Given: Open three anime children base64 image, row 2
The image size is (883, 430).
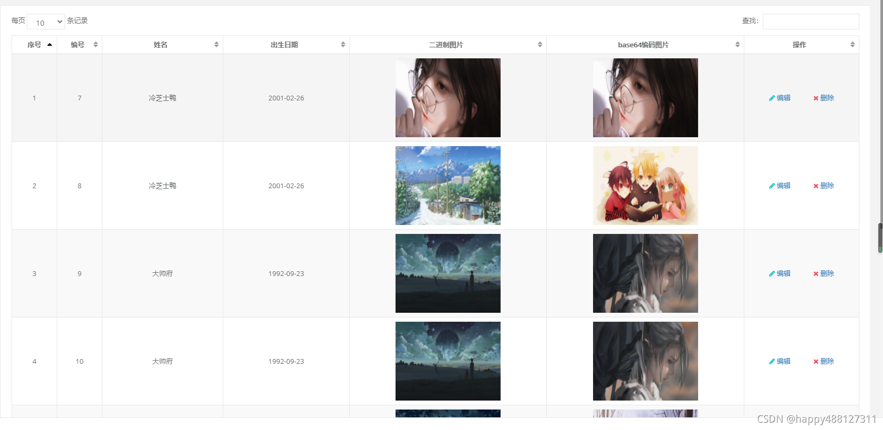Looking at the screenshot, I should 646,186.
